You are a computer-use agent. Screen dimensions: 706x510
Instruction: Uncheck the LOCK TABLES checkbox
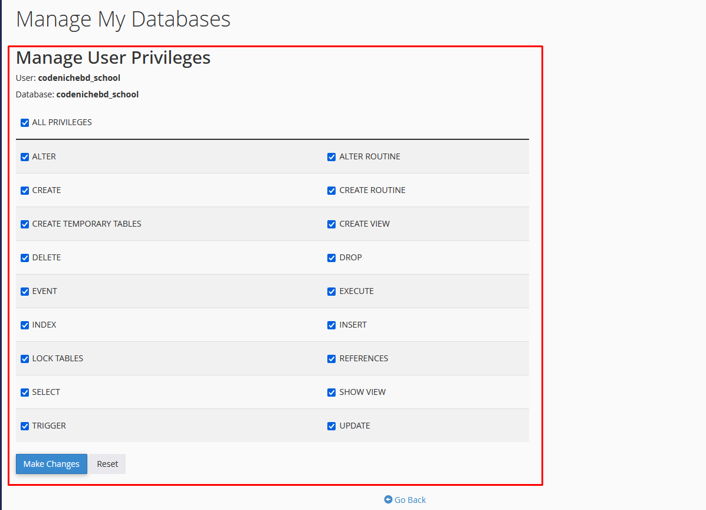[25, 359]
